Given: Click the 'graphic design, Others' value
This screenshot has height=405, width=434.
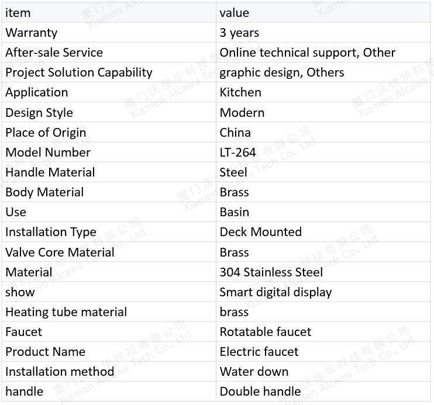Looking at the screenshot, I should click(282, 72).
